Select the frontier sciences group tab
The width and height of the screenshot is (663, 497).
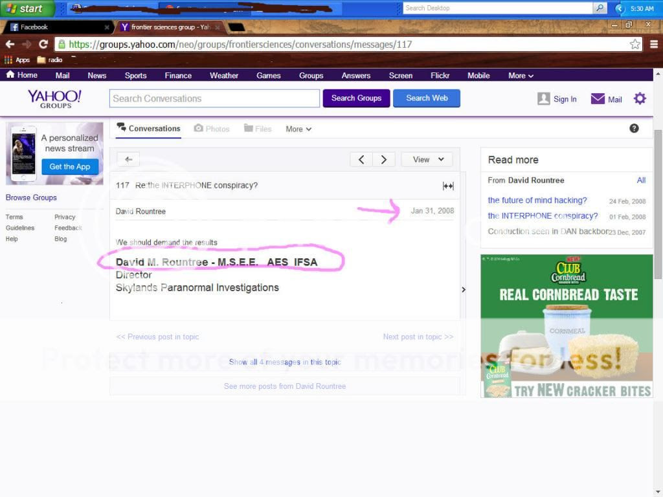tap(169, 27)
